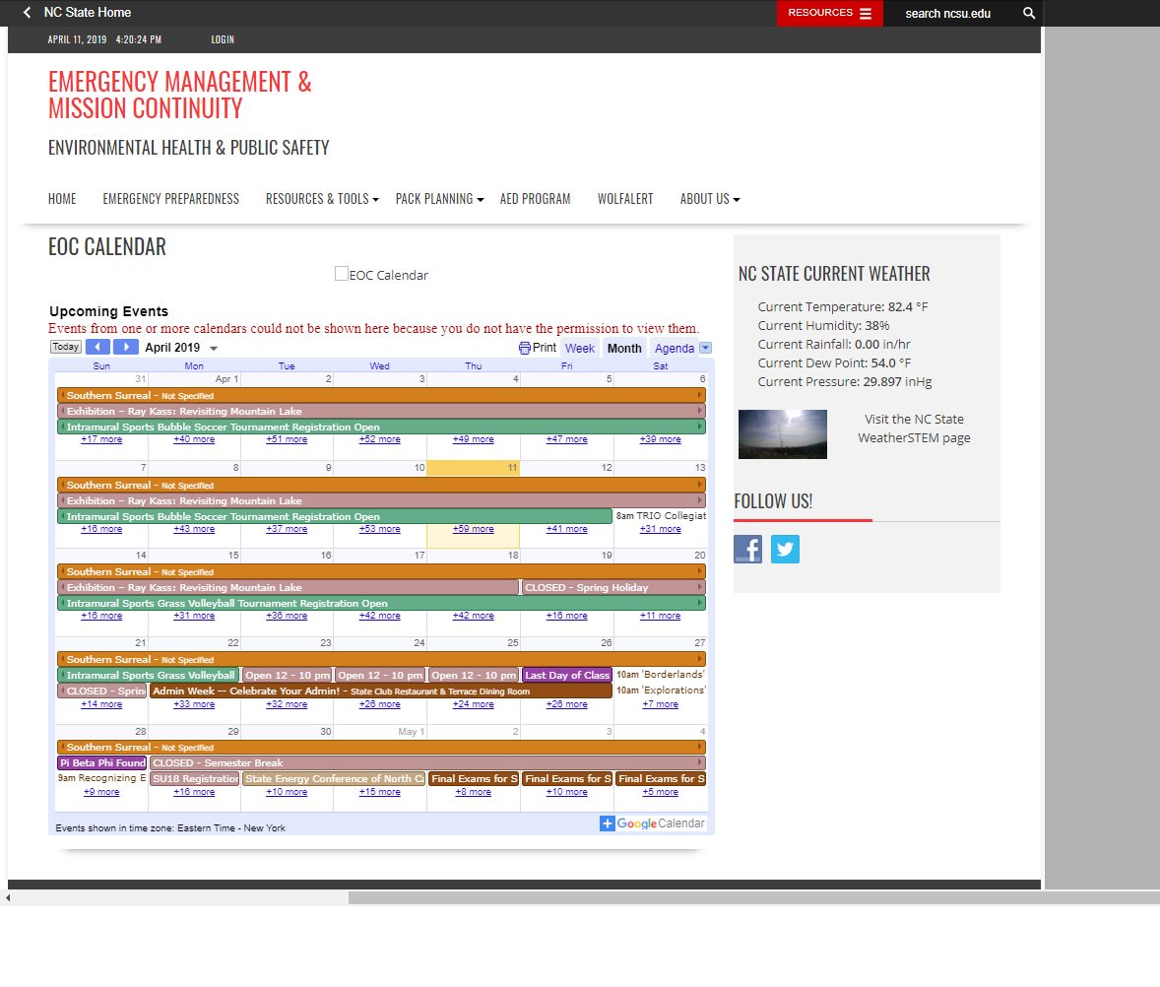The height and width of the screenshot is (987, 1160).
Task: Expand the Resources & Tools menu
Action: coord(322,199)
